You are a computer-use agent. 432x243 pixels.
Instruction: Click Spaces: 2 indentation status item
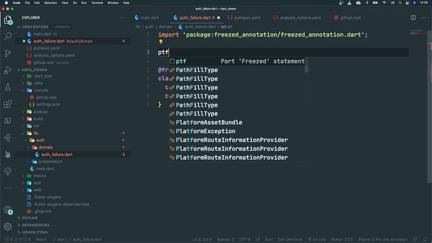coord(225,240)
